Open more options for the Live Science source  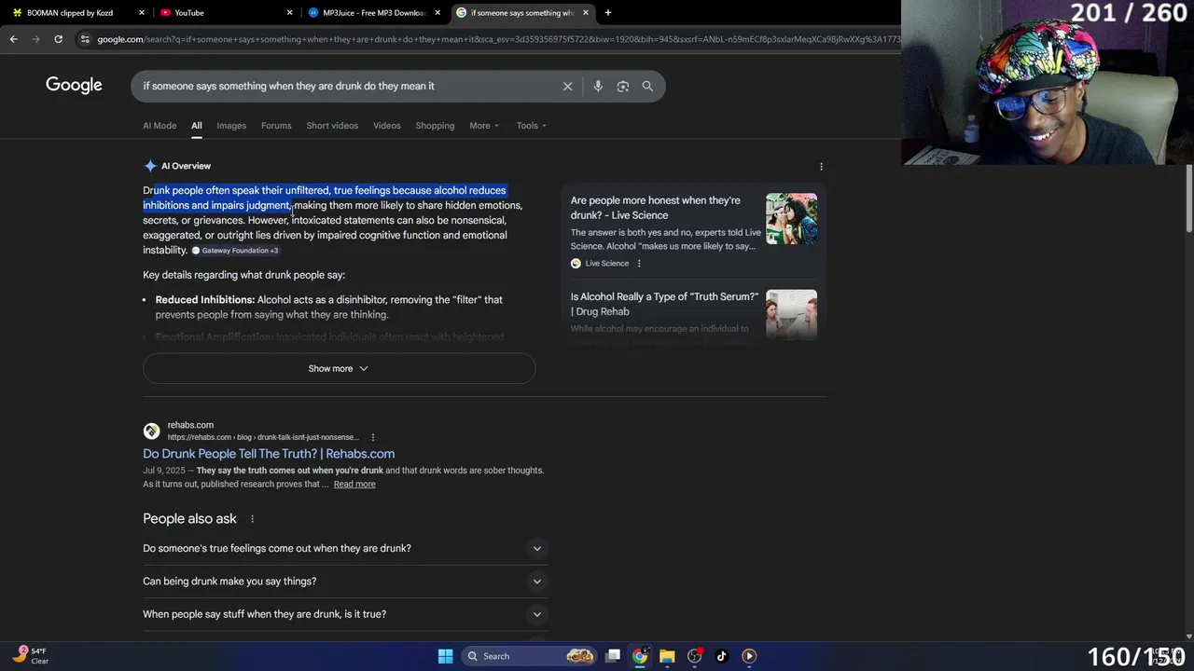tap(639, 264)
